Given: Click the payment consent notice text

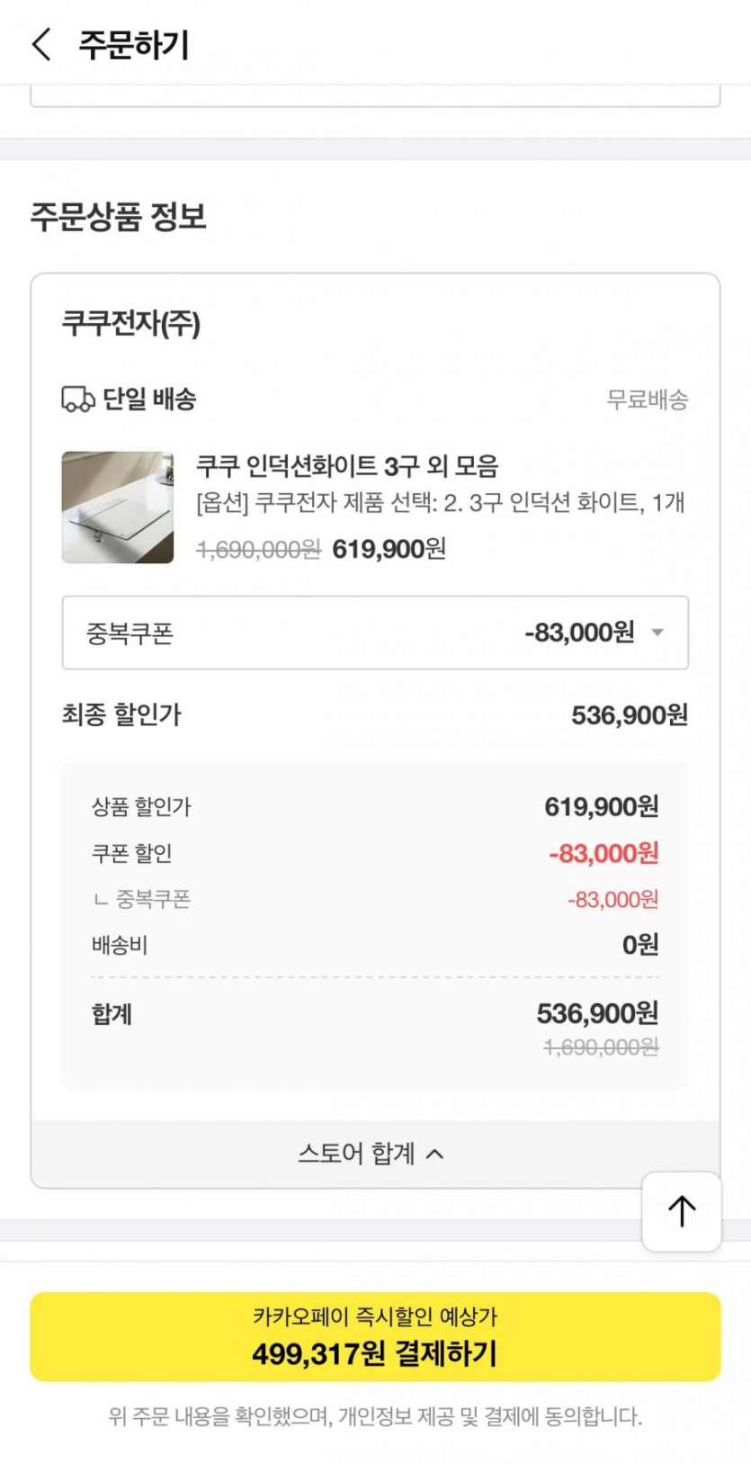Looking at the screenshot, I should click(x=375, y=1416).
